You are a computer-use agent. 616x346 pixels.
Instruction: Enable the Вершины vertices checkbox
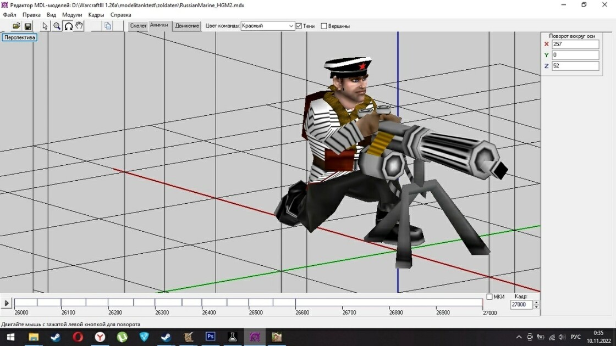pos(324,26)
